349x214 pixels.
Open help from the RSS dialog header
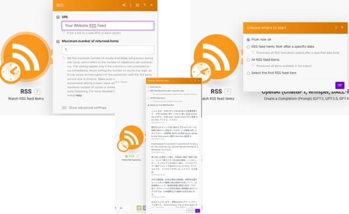click(144, 5)
